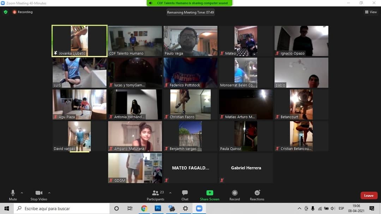Select Paulo Vega's video tile
Viewport: 381px width, 214px height.
[x=190, y=41]
